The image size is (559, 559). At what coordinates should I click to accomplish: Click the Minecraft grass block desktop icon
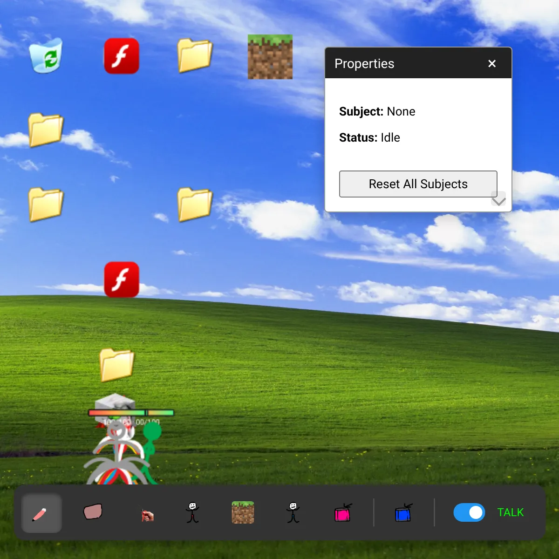[x=270, y=57]
